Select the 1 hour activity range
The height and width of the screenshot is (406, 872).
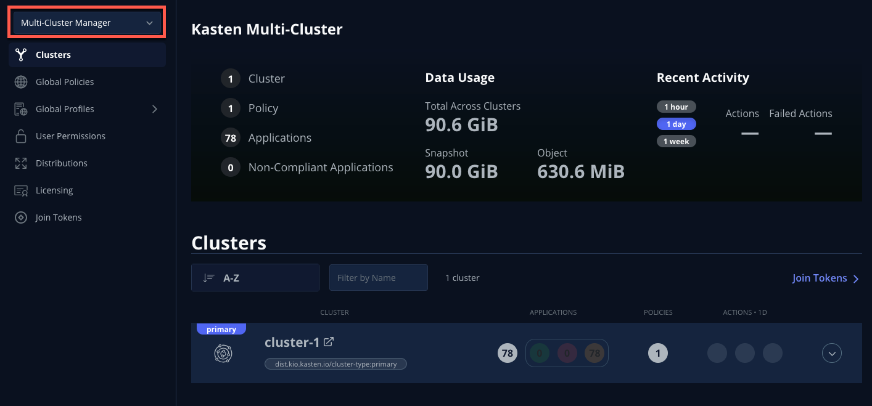tap(676, 107)
